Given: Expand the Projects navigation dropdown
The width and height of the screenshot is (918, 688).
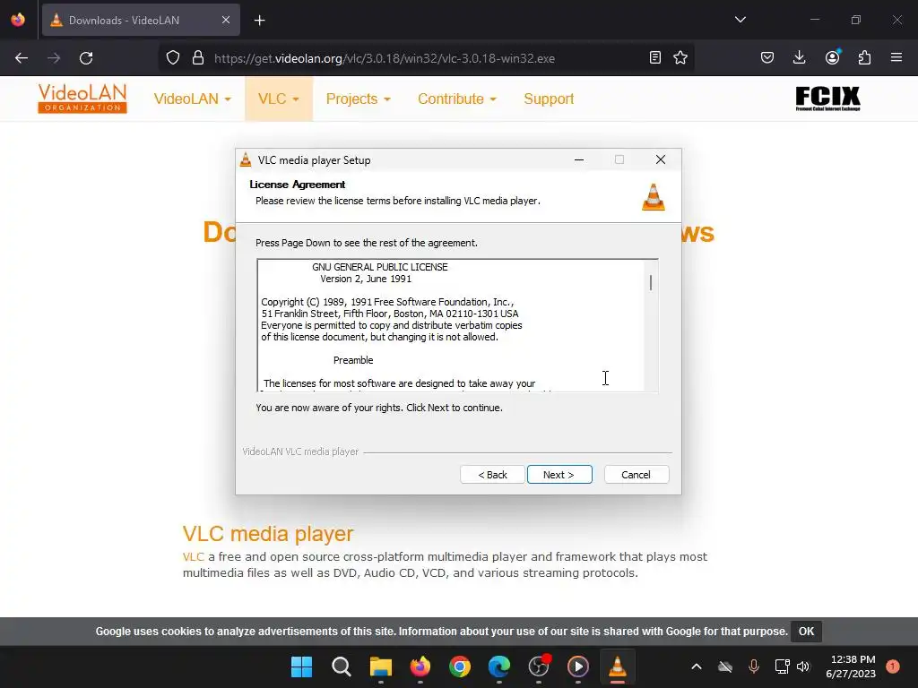Looking at the screenshot, I should pyautogui.click(x=359, y=99).
